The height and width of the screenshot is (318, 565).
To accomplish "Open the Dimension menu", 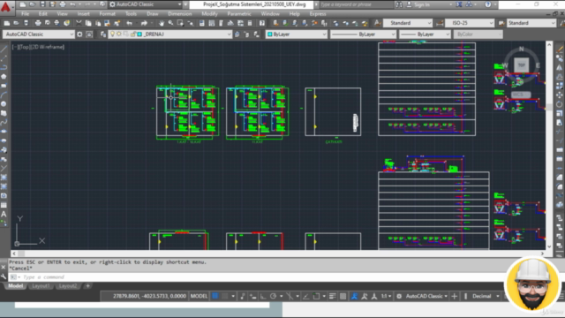I will (x=180, y=14).
